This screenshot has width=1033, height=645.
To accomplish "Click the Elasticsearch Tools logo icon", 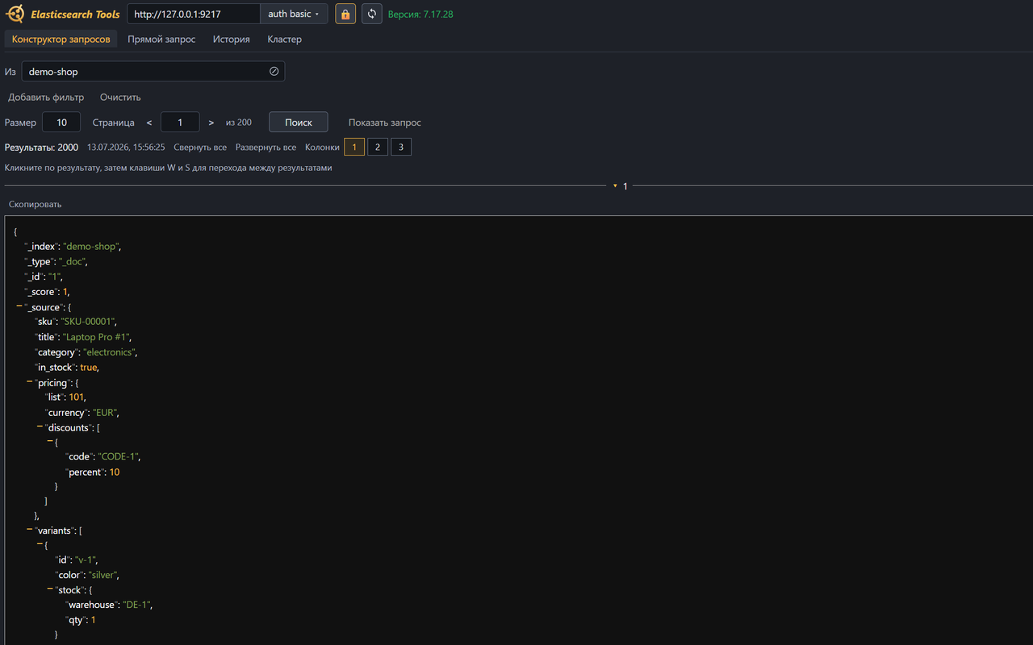I will [x=15, y=14].
